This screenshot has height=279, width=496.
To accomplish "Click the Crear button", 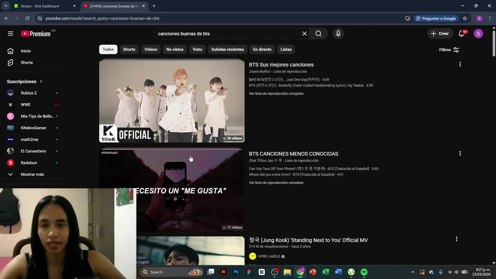I will (440, 34).
